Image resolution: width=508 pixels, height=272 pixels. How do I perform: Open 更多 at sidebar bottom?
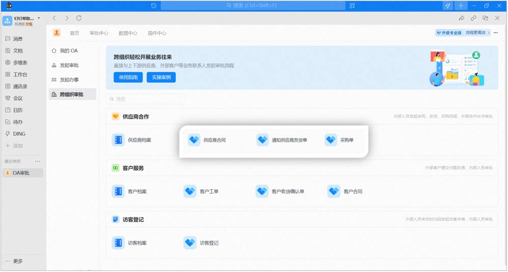[x=14, y=261]
